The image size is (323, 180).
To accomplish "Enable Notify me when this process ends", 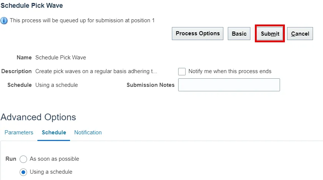I will tap(182, 72).
